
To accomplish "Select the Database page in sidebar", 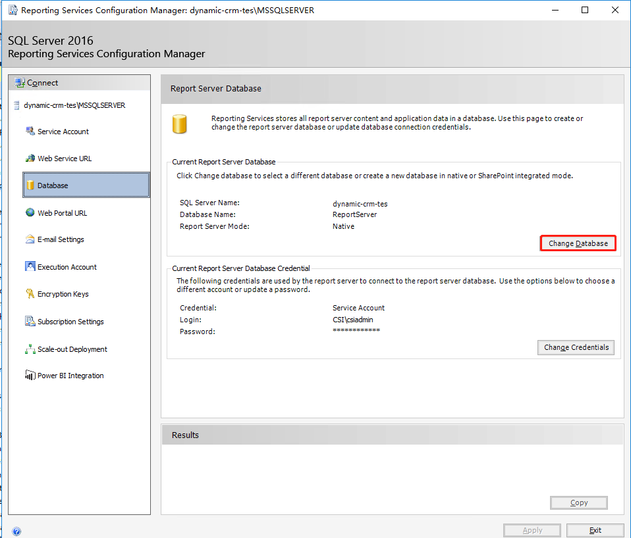I will [x=86, y=185].
